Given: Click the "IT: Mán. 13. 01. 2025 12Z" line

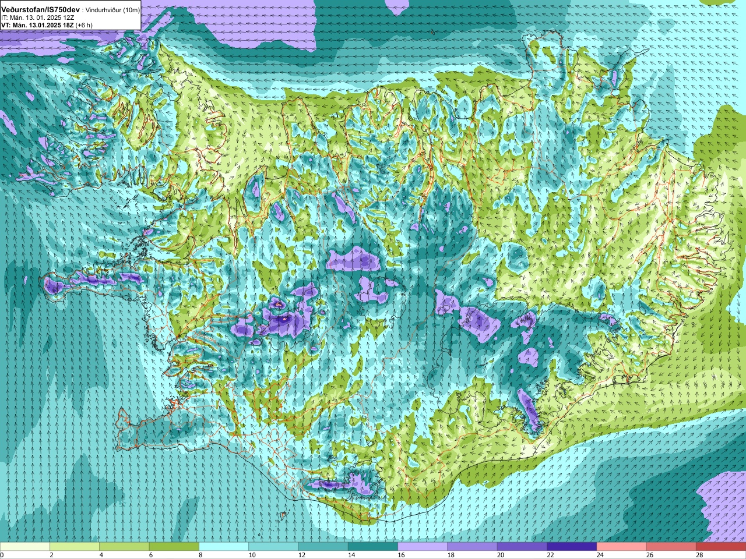Looking at the screenshot, I should pos(37,17).
